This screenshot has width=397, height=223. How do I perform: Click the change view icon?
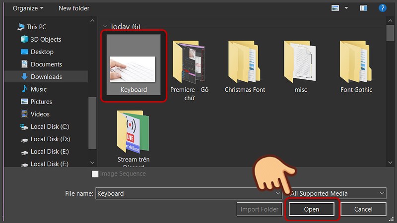point(335,8)
